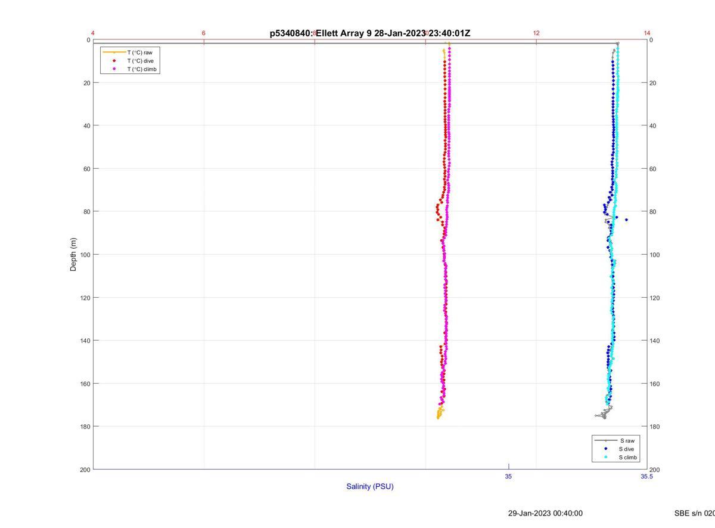Click the left depth tick label 160
Screen dimensions: 715x528
[85, 384]
